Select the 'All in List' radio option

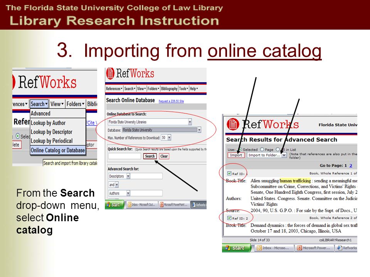coord(278,149)
